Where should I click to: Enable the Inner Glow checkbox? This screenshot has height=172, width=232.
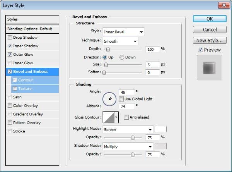point(10,63)
